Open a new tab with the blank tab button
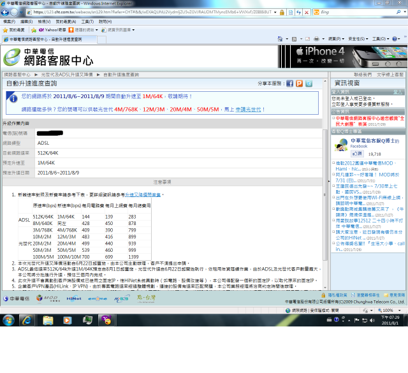408x373 pixels. [102, 40]
